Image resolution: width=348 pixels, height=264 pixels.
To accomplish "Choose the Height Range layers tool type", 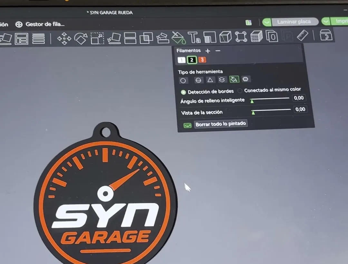I will (222, 80).
